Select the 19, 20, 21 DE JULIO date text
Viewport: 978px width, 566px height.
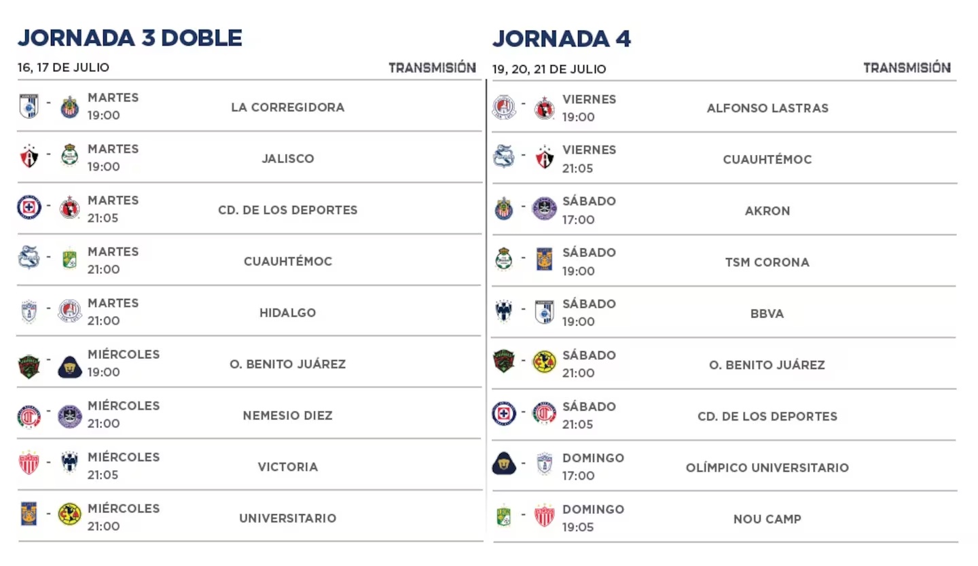click(x=549, y=69)
